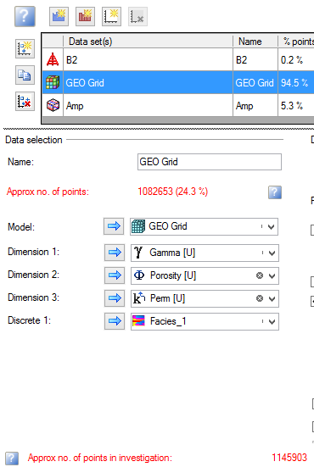Image resolution: width=314 pixels, height=467 pixels.
Task: Click the blue arrow button for Dimension 2
Action: (115, 275)
